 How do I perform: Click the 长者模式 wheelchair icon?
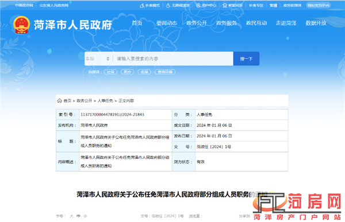pyautogui.click(x=142, y=6)
